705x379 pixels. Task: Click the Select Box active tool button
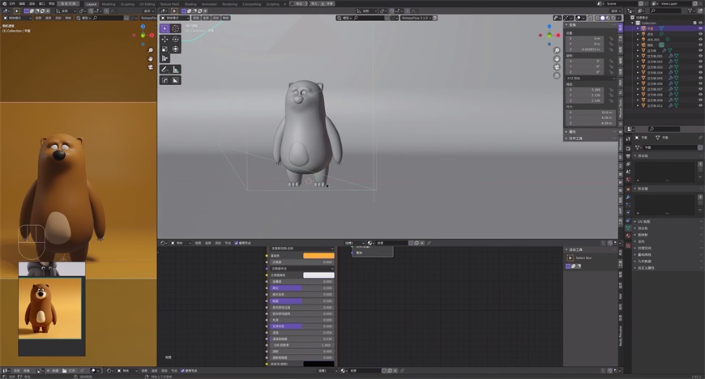click(x=570, y=258)
